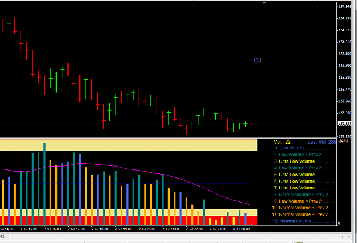Select the GJ symbol label on chart

pyautogui.click(x=258, y=60)
